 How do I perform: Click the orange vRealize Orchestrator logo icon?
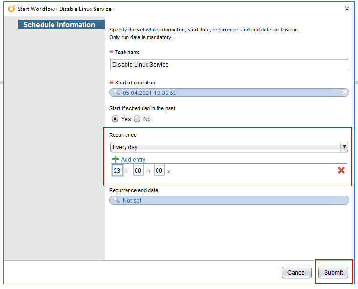[x=11, y=9]
